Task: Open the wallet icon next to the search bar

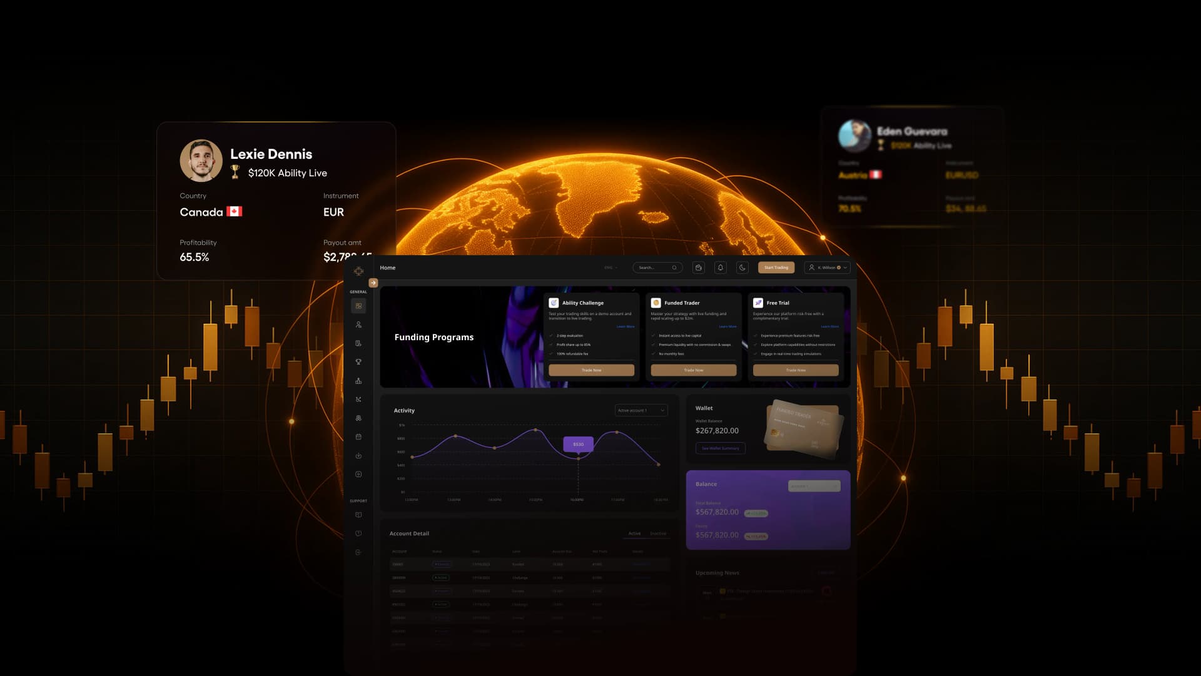Action: (699, 267)
